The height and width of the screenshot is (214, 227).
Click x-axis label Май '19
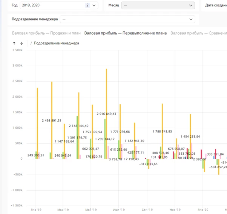click(x=91, y=210)
